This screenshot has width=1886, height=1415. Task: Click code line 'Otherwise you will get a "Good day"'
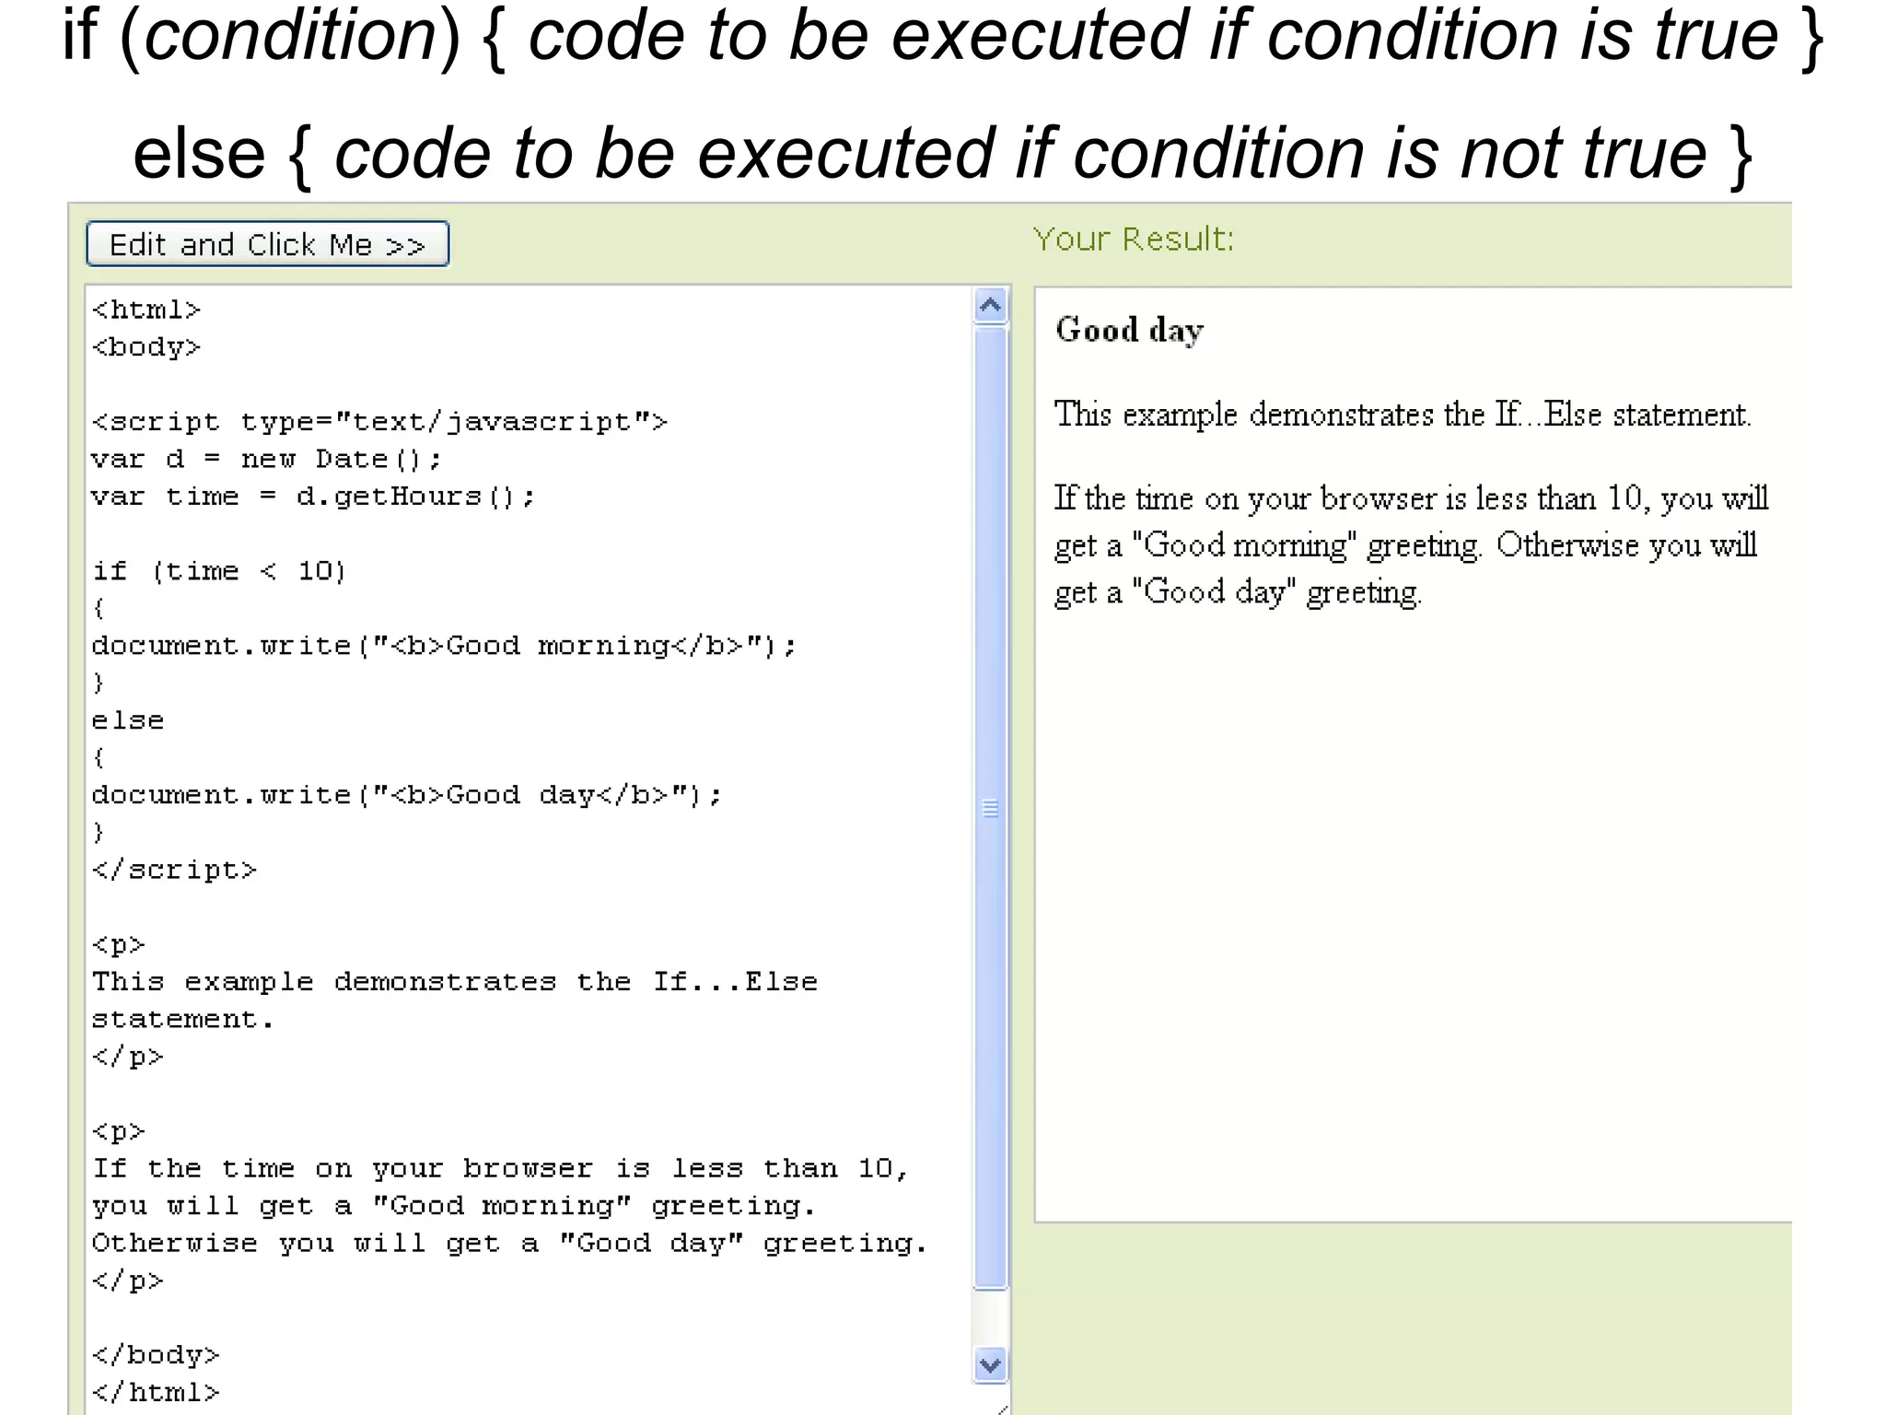click(x=509, y=1243)
